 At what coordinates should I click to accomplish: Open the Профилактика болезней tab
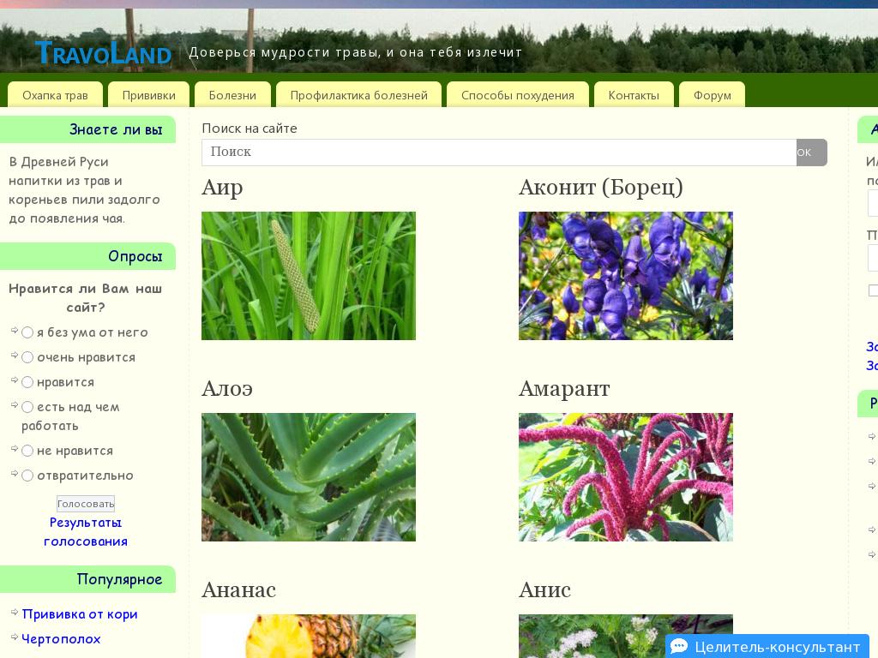pyautogui.click(x=359, y=95)
